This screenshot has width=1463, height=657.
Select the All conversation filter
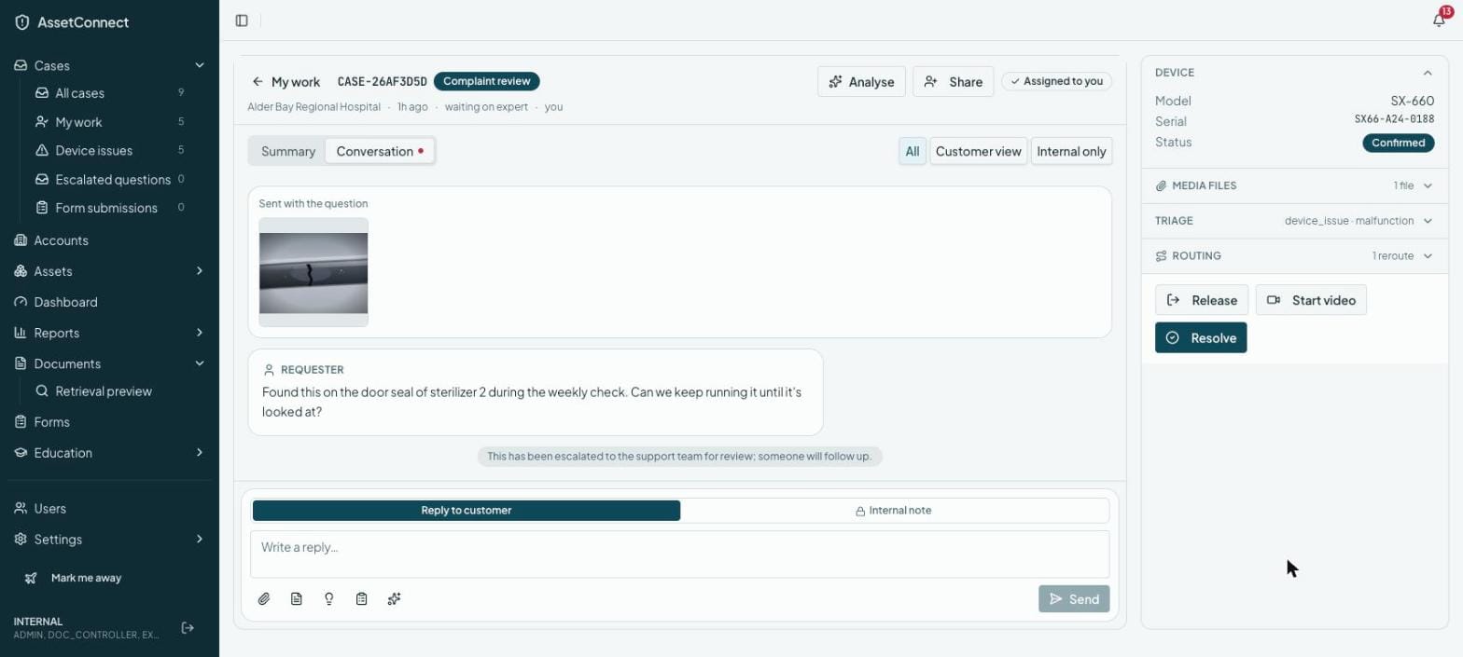pos(913,151)
